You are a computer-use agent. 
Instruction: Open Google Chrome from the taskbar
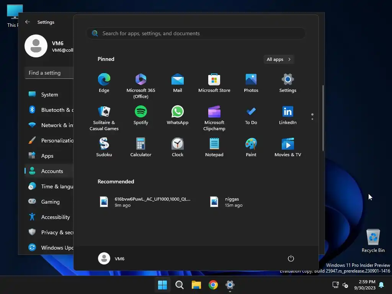[x=213, y=285]
